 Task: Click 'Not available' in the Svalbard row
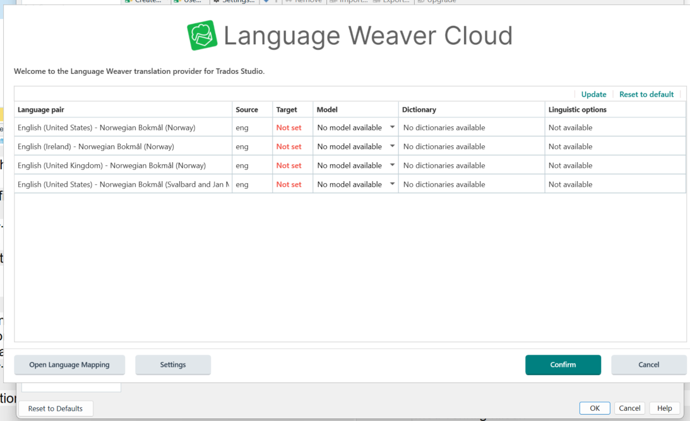click(570, 184)
